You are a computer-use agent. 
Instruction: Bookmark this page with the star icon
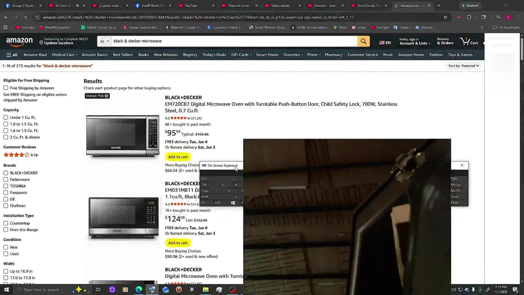(445, 17)
